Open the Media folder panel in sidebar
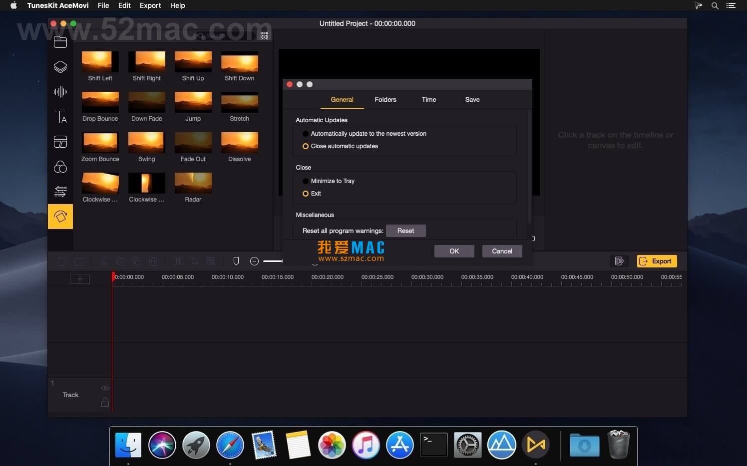Image resolution: width=747 pixels, height=466 pixels. [60, 42]
